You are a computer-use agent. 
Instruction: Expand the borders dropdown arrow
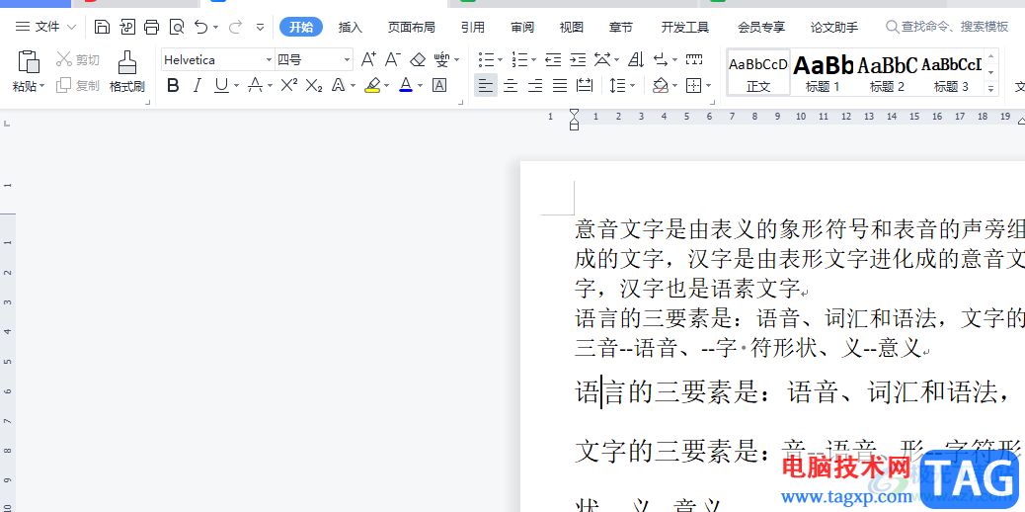coord(709,85)
